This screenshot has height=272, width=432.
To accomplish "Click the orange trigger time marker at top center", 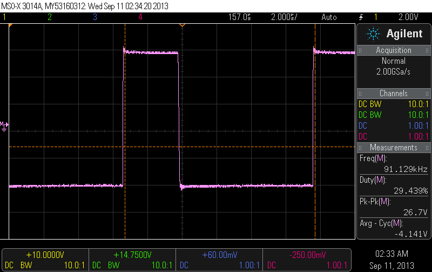I will tap(182, 25).
